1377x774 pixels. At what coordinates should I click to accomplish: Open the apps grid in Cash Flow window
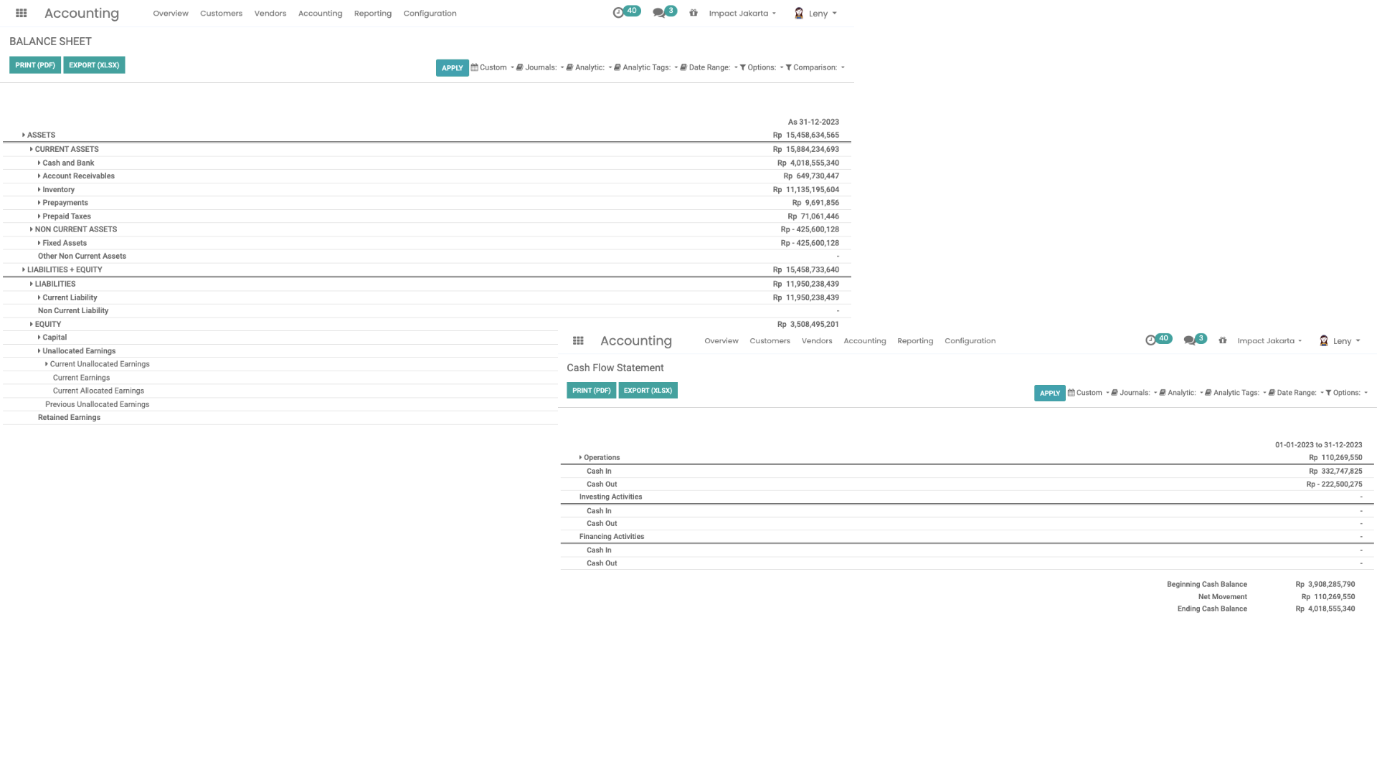pos(578,341)
